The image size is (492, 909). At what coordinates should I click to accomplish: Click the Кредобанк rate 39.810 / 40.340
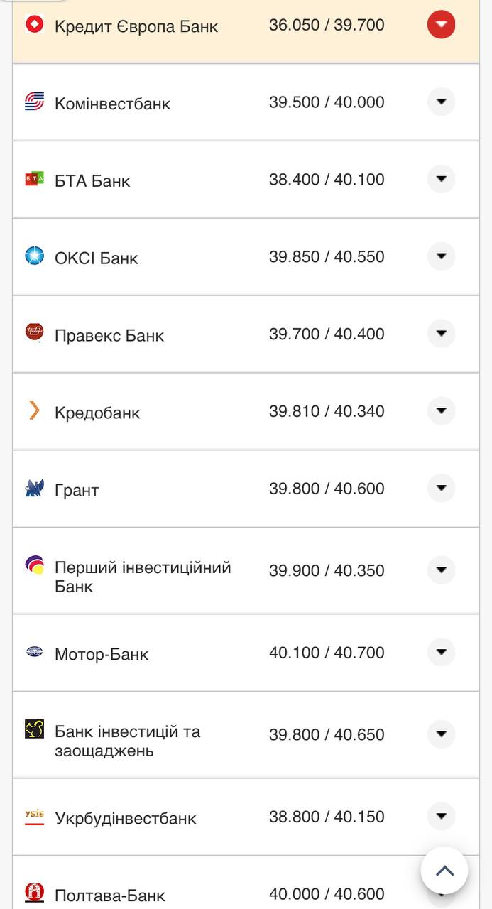[x=327, y=411]
